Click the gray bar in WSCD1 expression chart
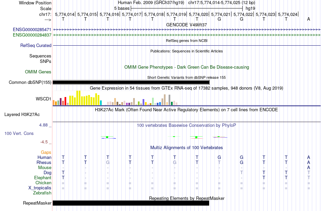Screen dimensions: 321x211 [169, 100]
